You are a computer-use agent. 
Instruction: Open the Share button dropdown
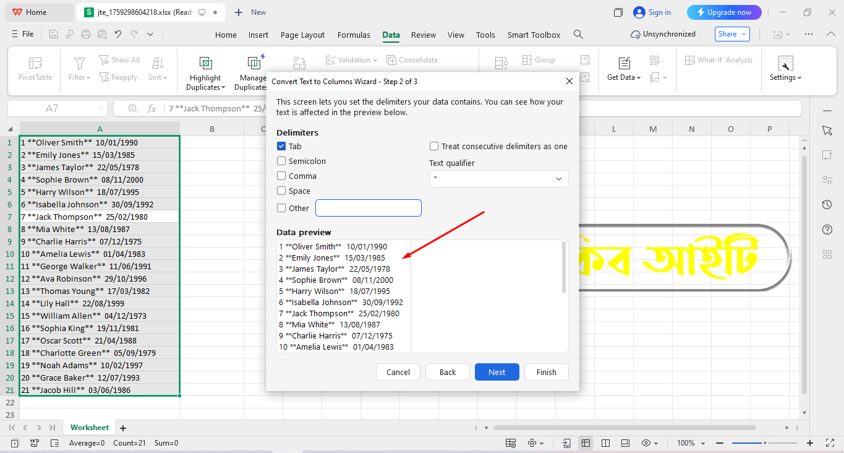click(732, 34)
